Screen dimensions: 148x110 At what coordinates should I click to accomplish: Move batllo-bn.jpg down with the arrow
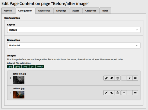coord(129,78)
